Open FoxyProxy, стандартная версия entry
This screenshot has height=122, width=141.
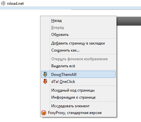coord(78,113)
